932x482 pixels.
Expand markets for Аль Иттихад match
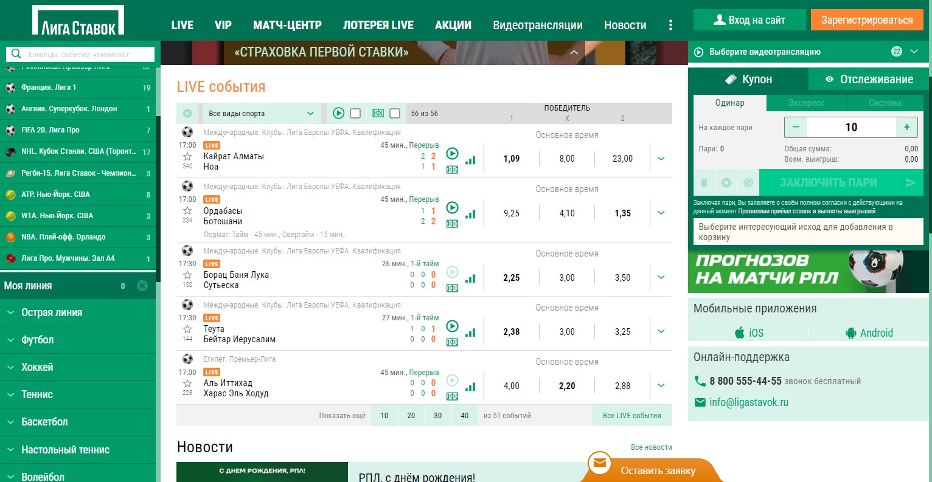(661, 385)
